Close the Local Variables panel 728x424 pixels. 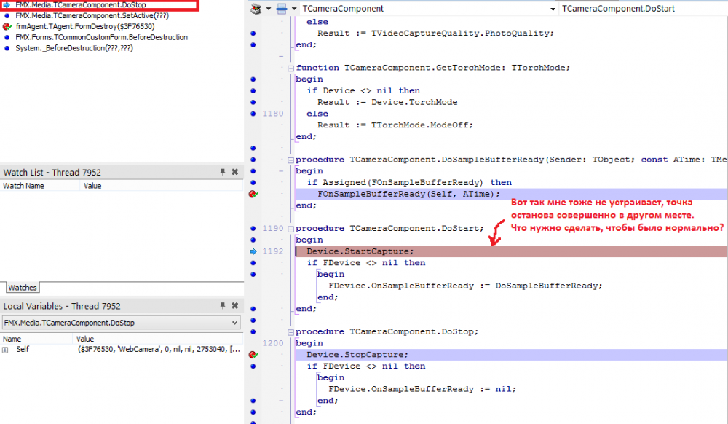pos(235,305)
